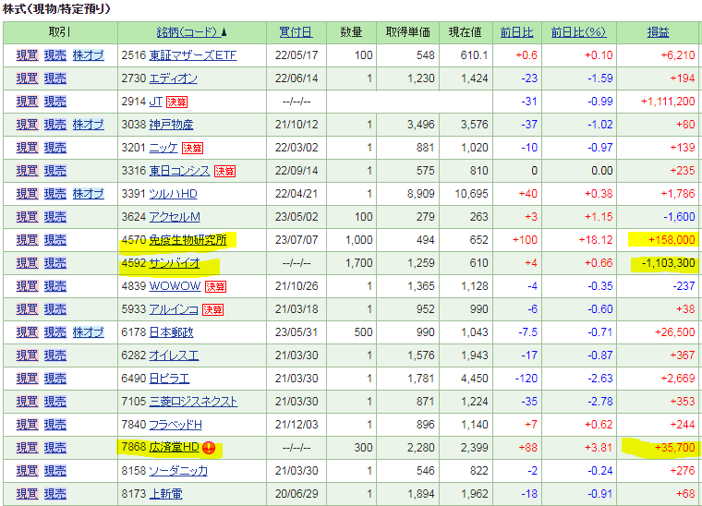Open アルインコ stock page
The height and width of the screenshot is (506, 702).
[174, 309]
